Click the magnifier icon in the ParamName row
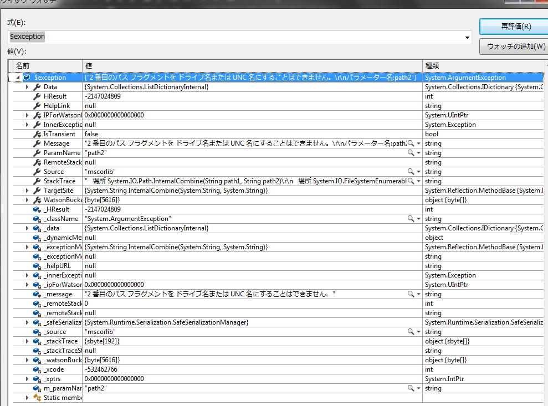548x406 pixels. [x=411, y=153]
